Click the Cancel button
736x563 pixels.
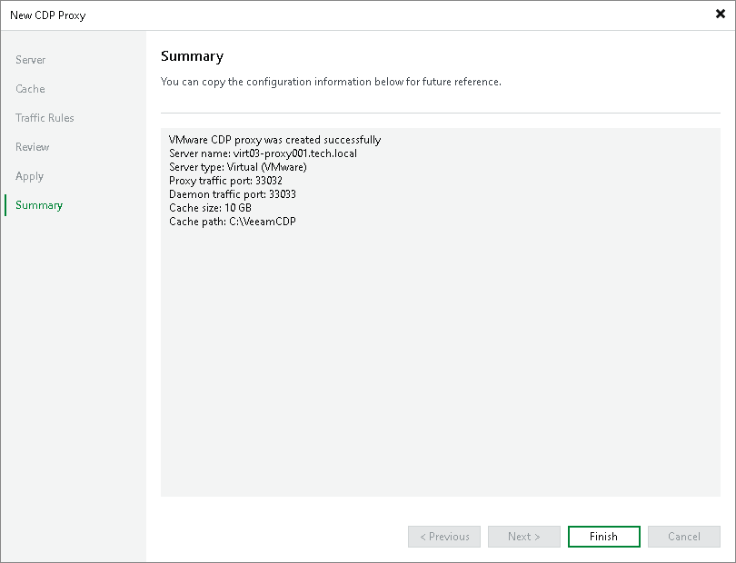(x=684, y=537)
